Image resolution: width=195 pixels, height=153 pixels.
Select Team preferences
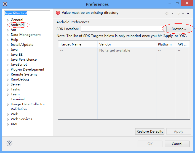[x=15, y=94]
